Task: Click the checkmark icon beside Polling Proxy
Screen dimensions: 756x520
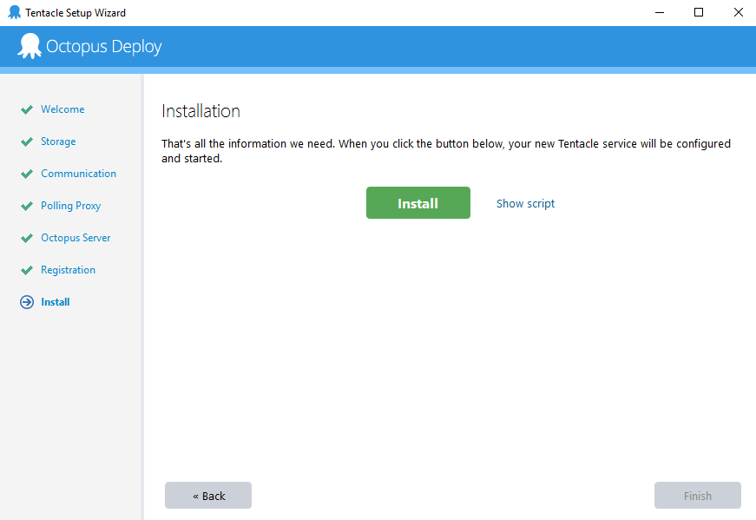Action: click(27, 206)
